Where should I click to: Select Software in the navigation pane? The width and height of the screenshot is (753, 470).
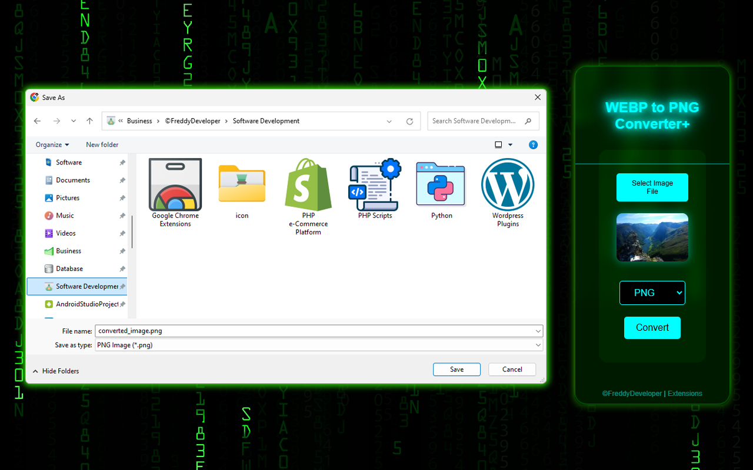coord(69,163)
